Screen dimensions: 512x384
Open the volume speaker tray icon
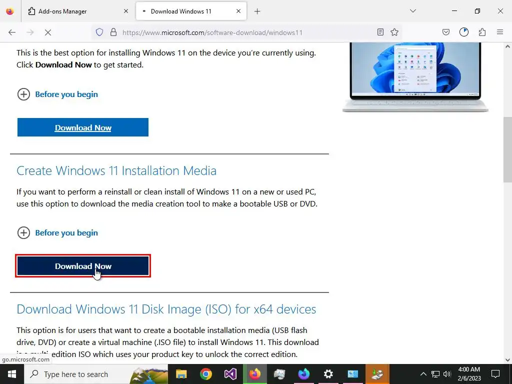(x=447, y=374)
